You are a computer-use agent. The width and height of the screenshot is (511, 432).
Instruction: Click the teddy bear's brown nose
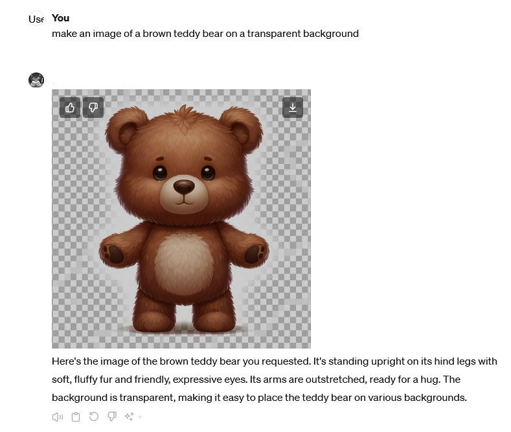tap(184, 187)
